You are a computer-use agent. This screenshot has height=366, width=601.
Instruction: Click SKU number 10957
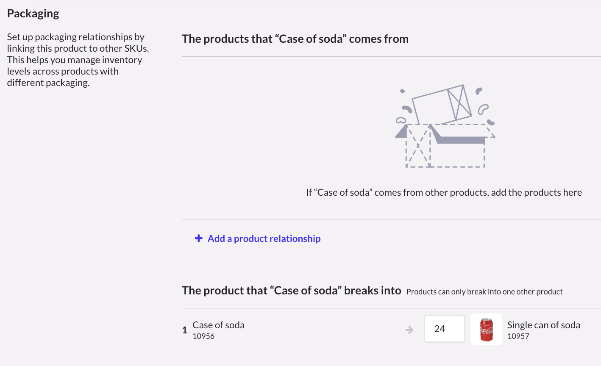click(518, 336)
